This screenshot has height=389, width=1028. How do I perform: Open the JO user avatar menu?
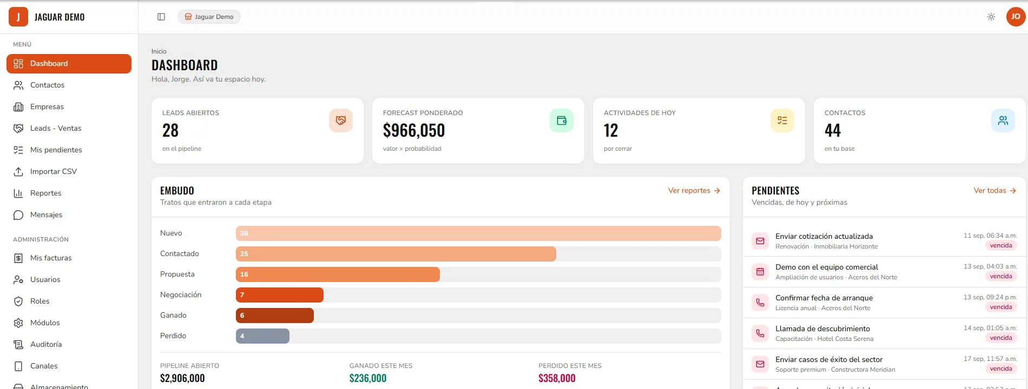point(1016,17)
